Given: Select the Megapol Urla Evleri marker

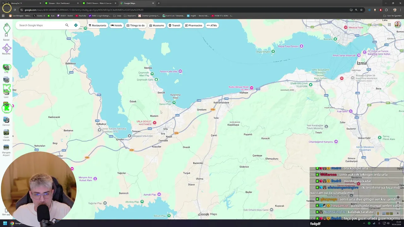Looking at the screenshot, I should coord(129,136).
